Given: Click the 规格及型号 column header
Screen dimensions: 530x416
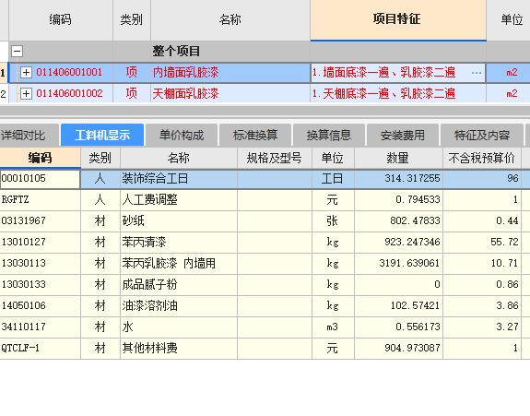Looking at the screenshot, I should 274,158.
